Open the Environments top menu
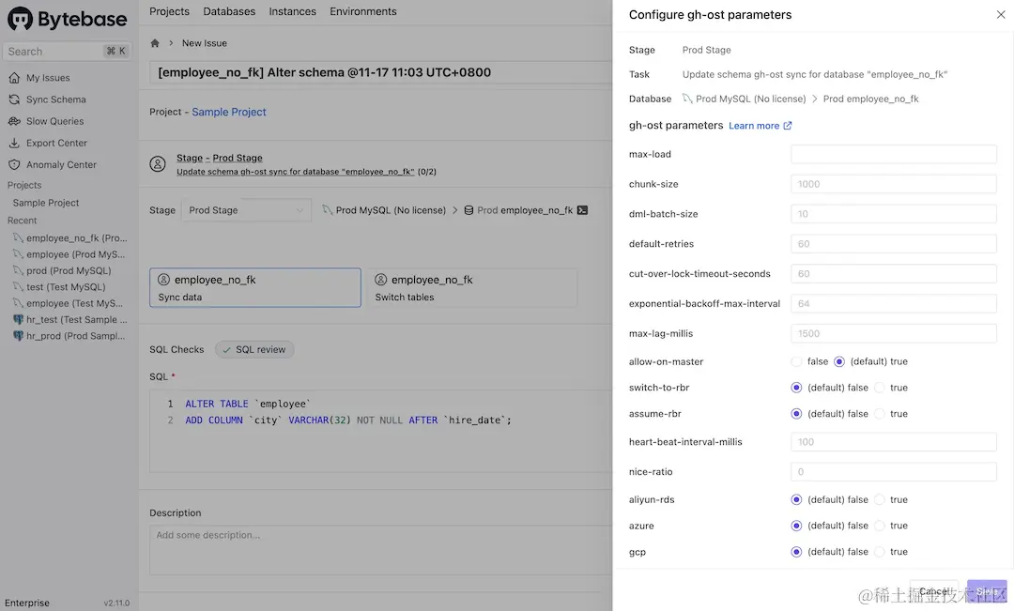The image size is (1014, 611). click(362, 11)
